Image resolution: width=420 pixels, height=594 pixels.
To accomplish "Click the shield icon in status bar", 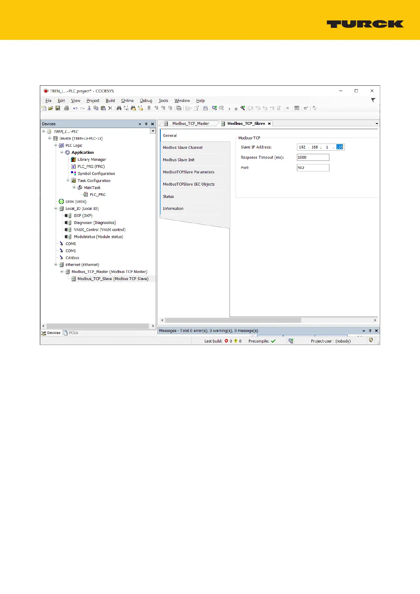I will tap(371, 340).
